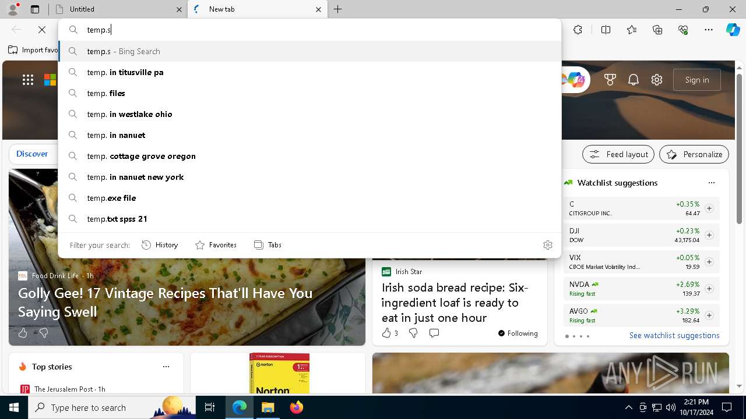Select suggestion 'temp. files'
Screen dimensions: 746x419
click(x=309, y=93)
